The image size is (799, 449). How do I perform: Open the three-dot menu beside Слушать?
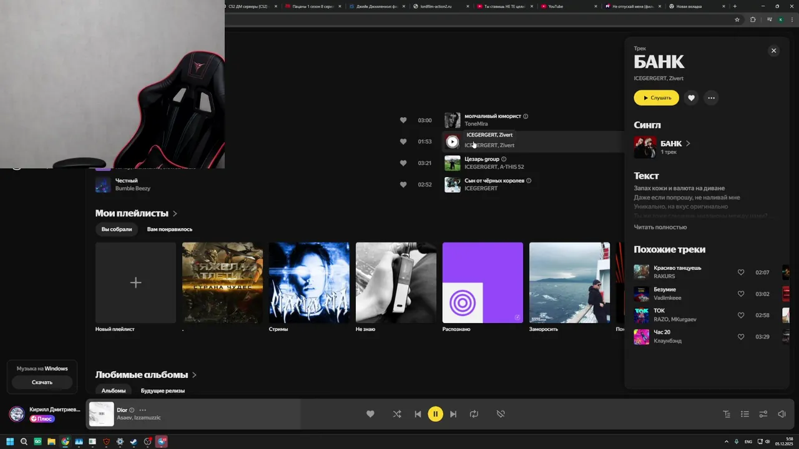point(711,98)
